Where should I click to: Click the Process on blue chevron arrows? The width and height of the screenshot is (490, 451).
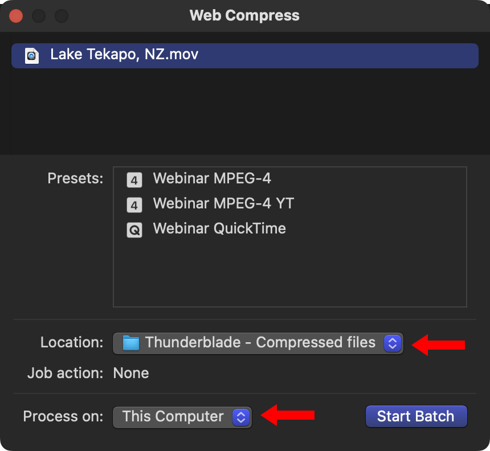240,417
